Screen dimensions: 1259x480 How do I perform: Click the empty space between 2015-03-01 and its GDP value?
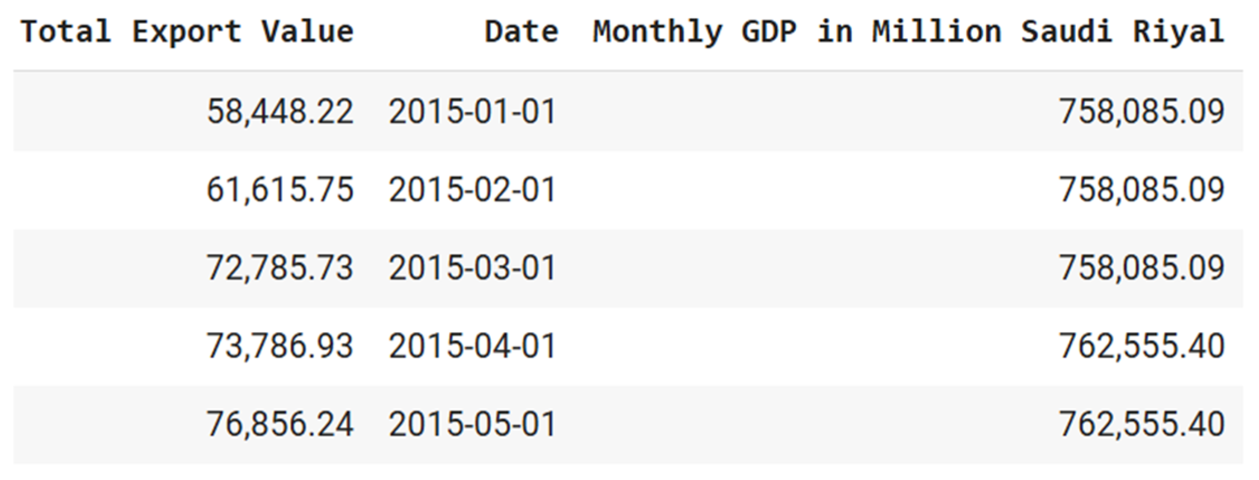point(805,268)
